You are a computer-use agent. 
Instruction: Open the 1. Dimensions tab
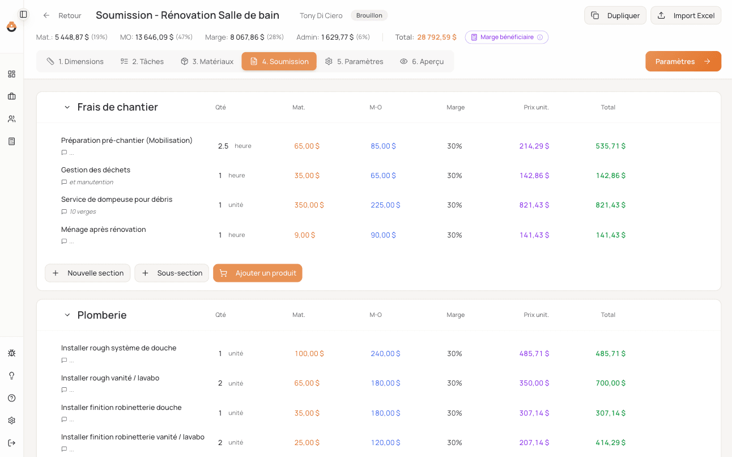pos(75,61)
